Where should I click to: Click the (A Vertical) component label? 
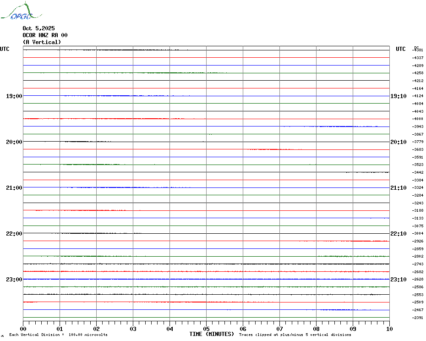coord(42,42)
